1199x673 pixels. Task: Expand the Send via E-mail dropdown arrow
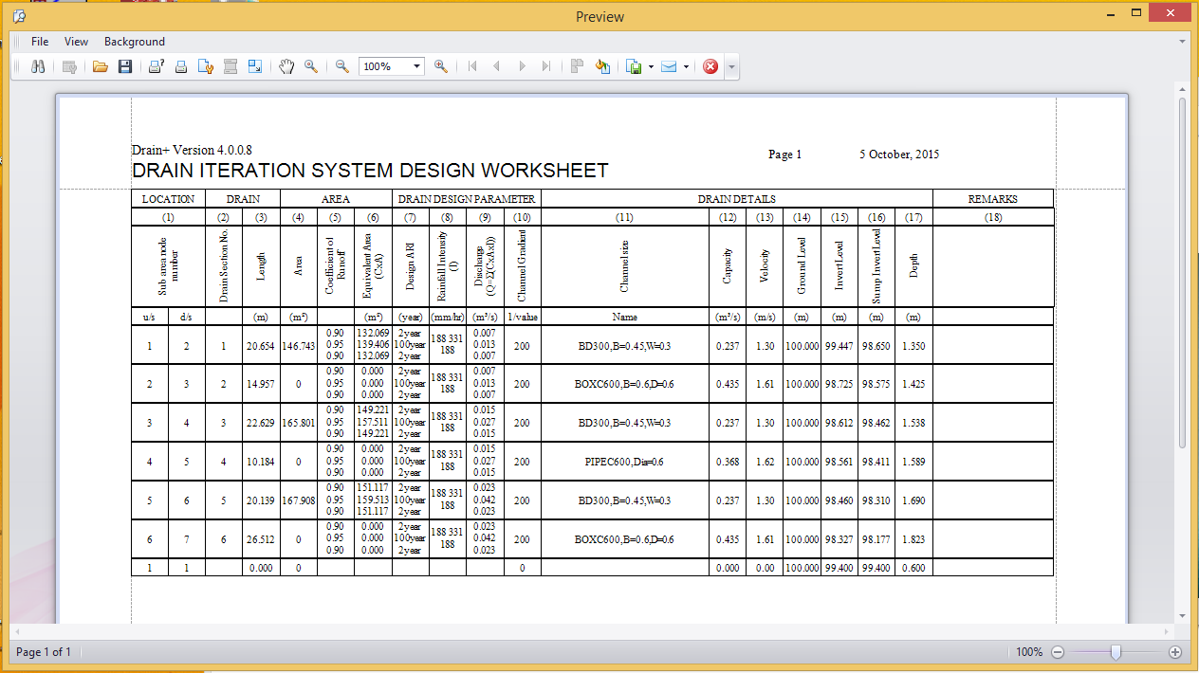[686, 66]
